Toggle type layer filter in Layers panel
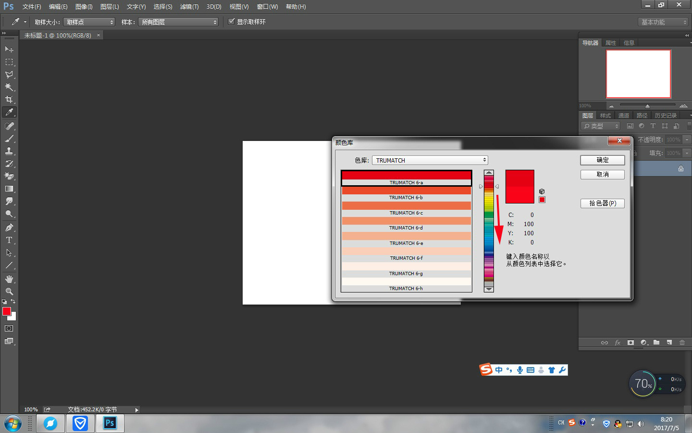Screen dimensions: 692x433 [x=653, y=126]
